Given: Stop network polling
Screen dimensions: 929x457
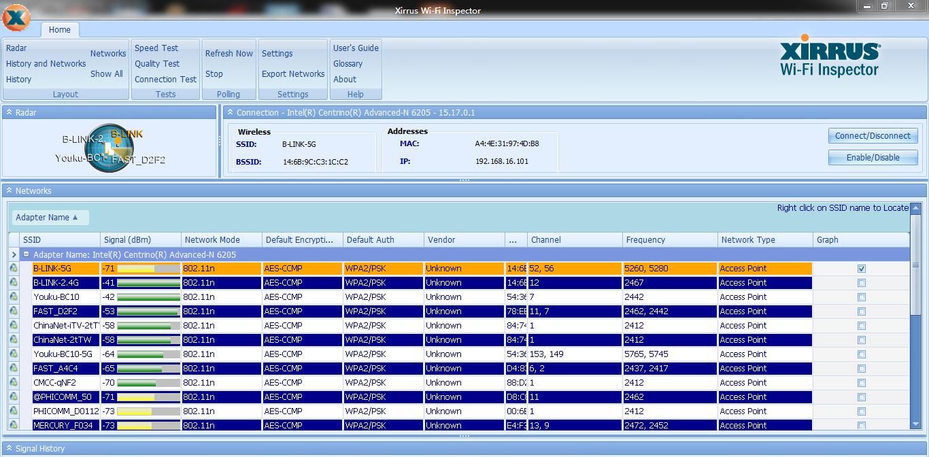Looking at the screenshot, I should point(214,74).
